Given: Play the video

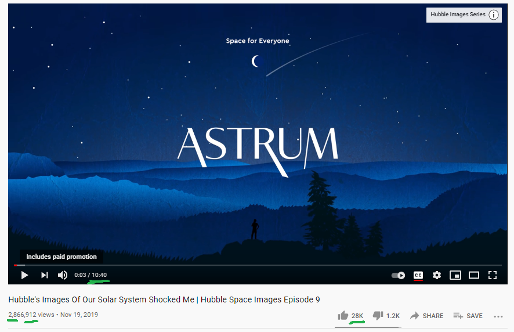Looking at the screenshot, I should point(24,275).
